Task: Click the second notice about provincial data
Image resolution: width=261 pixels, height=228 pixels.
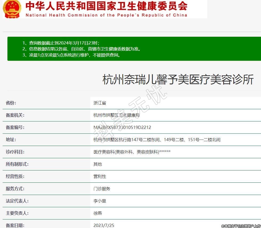Action: [81, 49]
